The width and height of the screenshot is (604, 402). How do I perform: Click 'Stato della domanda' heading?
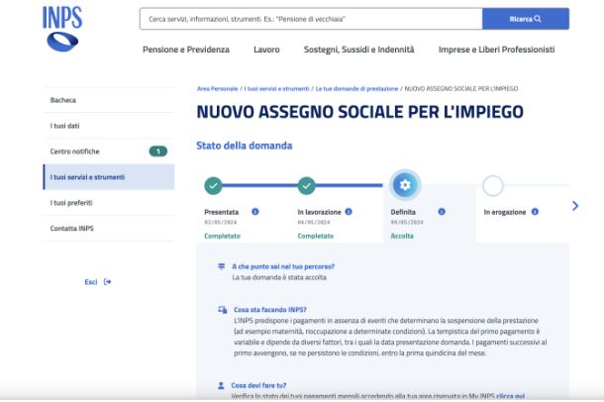[x=245, y=146]
